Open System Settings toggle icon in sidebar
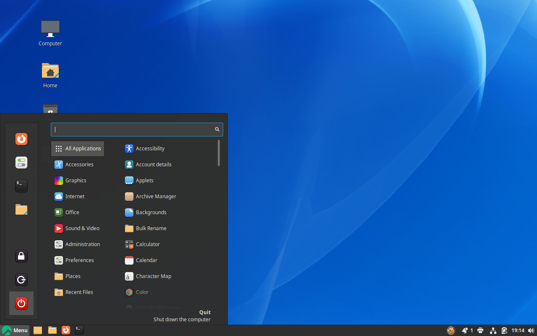Screen dimensions: 537x336 tap(21, 163)
